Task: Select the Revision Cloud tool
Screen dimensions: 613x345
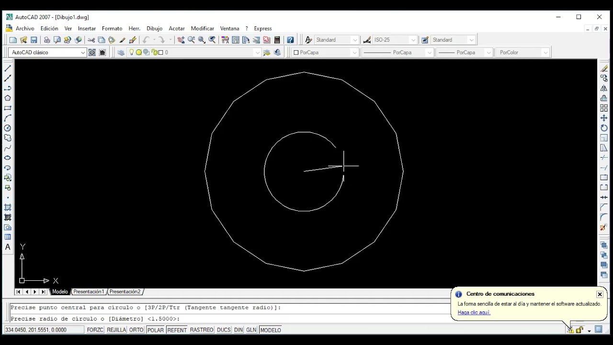Action: click(x=8, y=138)
